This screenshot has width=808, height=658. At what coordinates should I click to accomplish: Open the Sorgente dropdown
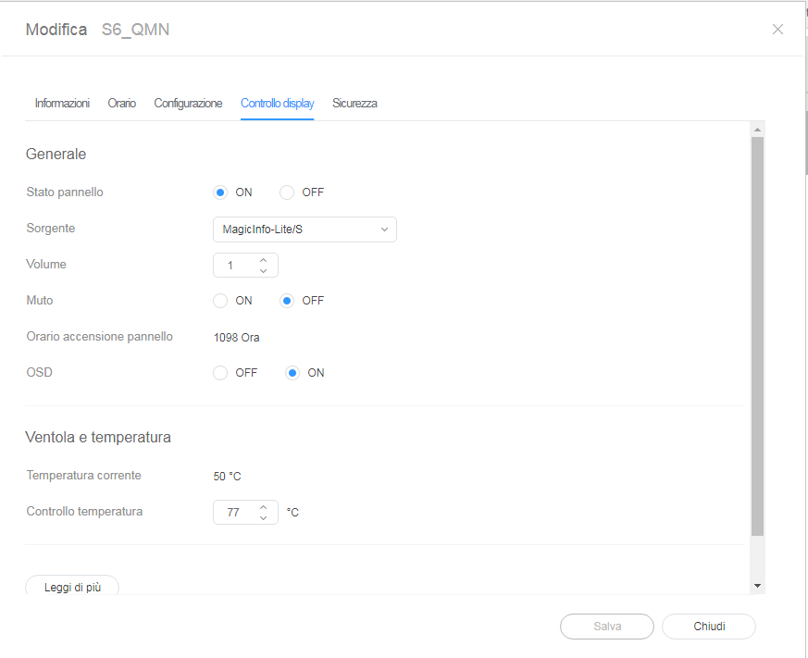pos(305,230)
